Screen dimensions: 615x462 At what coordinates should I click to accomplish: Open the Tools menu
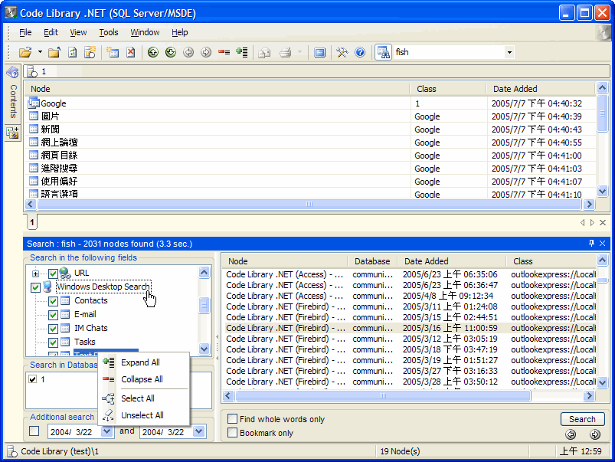[x=109, y=32]
